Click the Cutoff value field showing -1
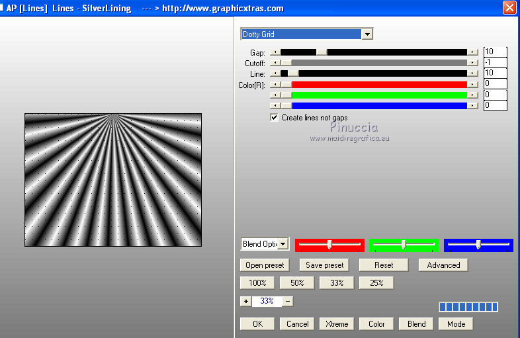The height and width of the screenshot is (338, 520). tap(495, 62)
